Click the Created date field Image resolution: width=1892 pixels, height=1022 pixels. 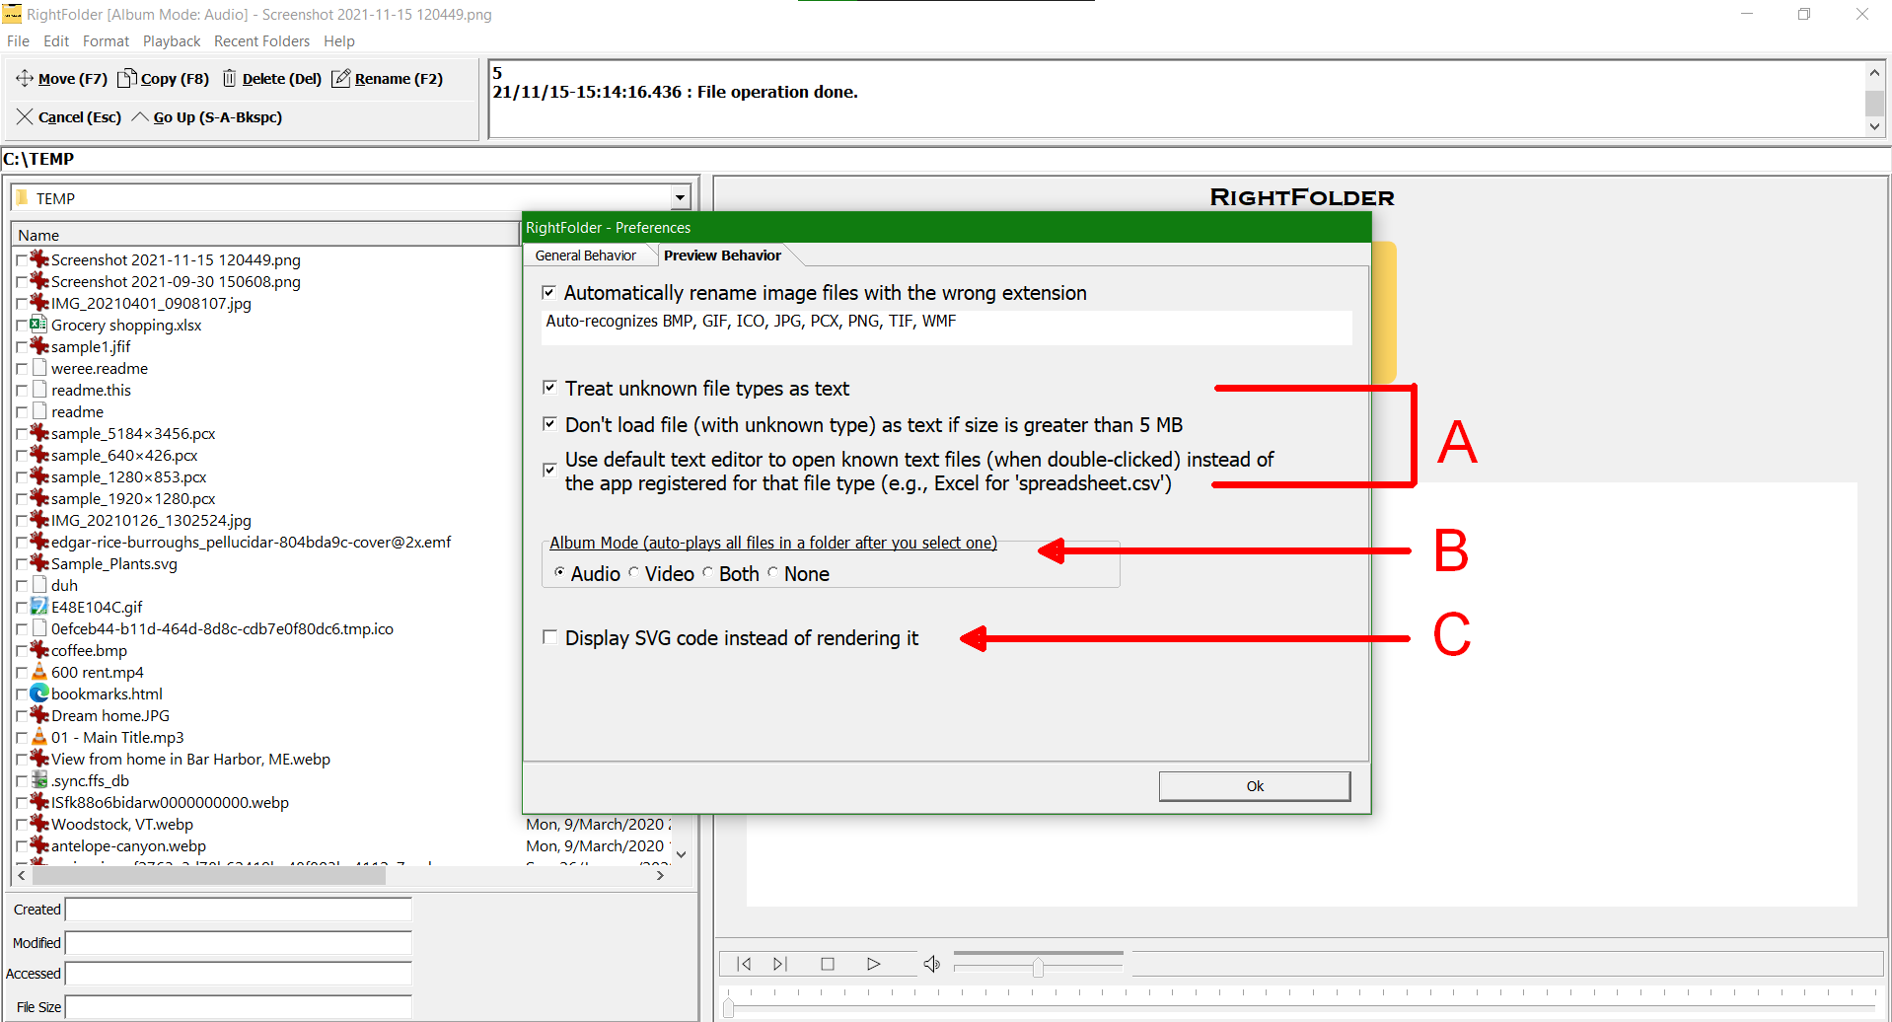pos(239,910)
